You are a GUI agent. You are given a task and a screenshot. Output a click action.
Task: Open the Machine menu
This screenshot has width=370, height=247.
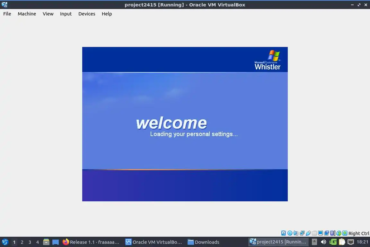pos(27,14)
